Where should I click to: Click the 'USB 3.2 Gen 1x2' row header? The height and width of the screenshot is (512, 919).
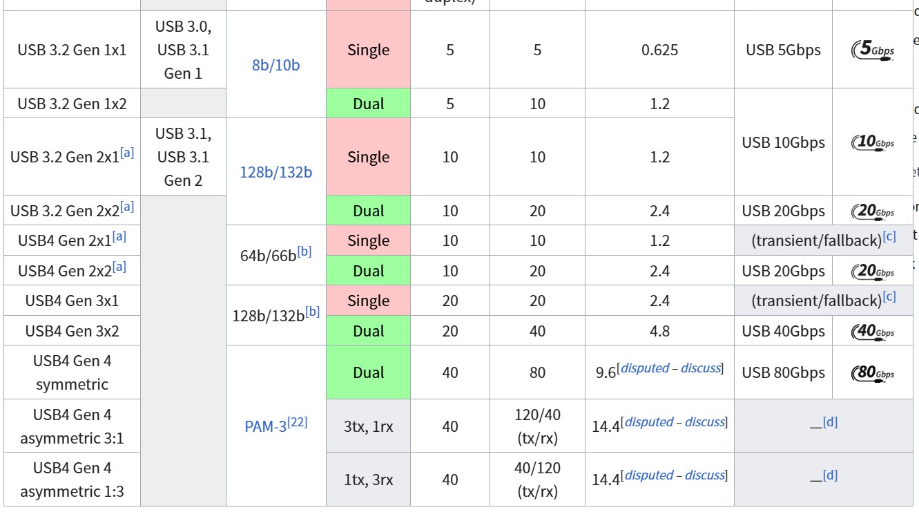72,104
